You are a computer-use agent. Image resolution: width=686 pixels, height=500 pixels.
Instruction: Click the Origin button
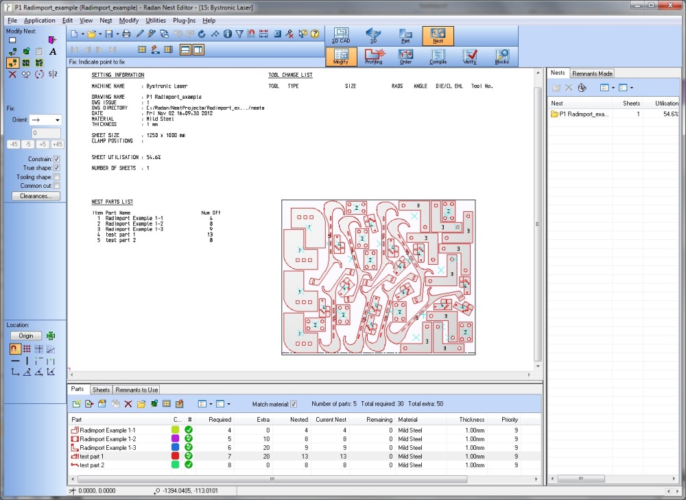point(26,336)
